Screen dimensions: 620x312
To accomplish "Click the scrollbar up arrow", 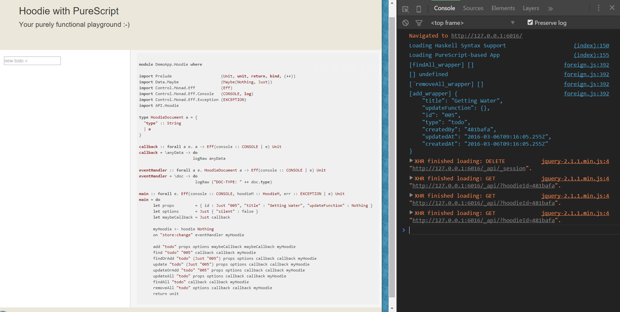I will 392,3.
